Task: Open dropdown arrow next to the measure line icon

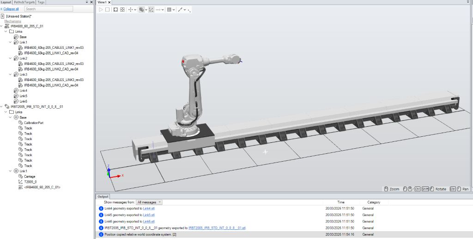Action: [185, 10]
